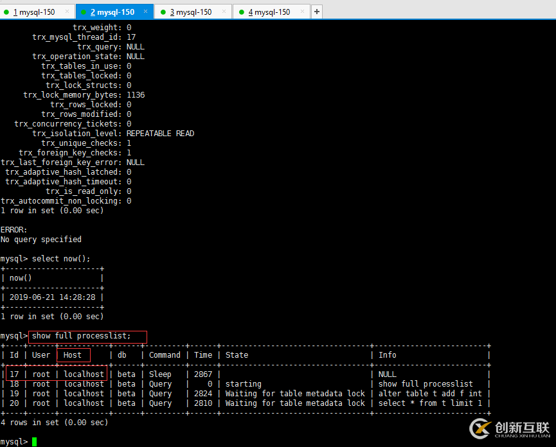Viewport: 556px width, 447px height.
Task: Click the green terminal cursor at the prompt
Action: click(35, 442)
